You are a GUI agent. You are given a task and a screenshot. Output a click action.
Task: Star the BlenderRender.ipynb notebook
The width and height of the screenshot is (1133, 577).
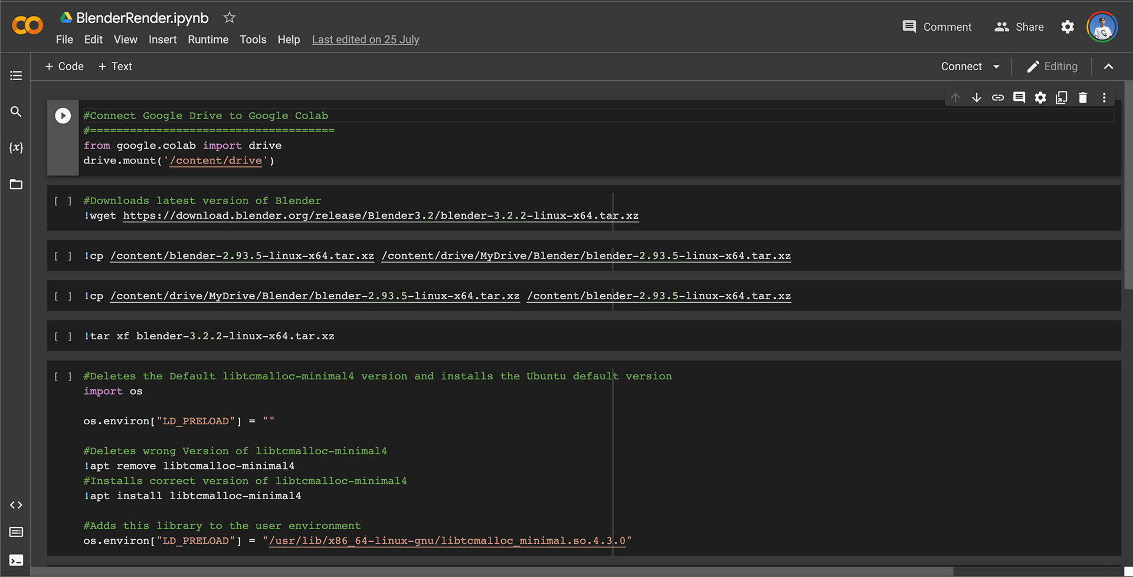click(x=230, y=18)
